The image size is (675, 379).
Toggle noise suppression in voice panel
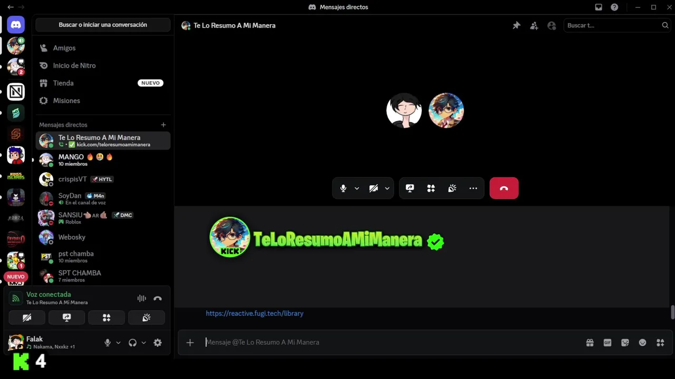tap(142, 298)
